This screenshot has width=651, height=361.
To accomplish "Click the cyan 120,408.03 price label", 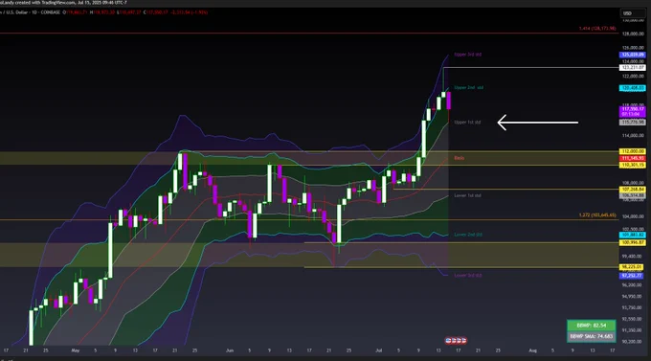I will coord(632,88).
